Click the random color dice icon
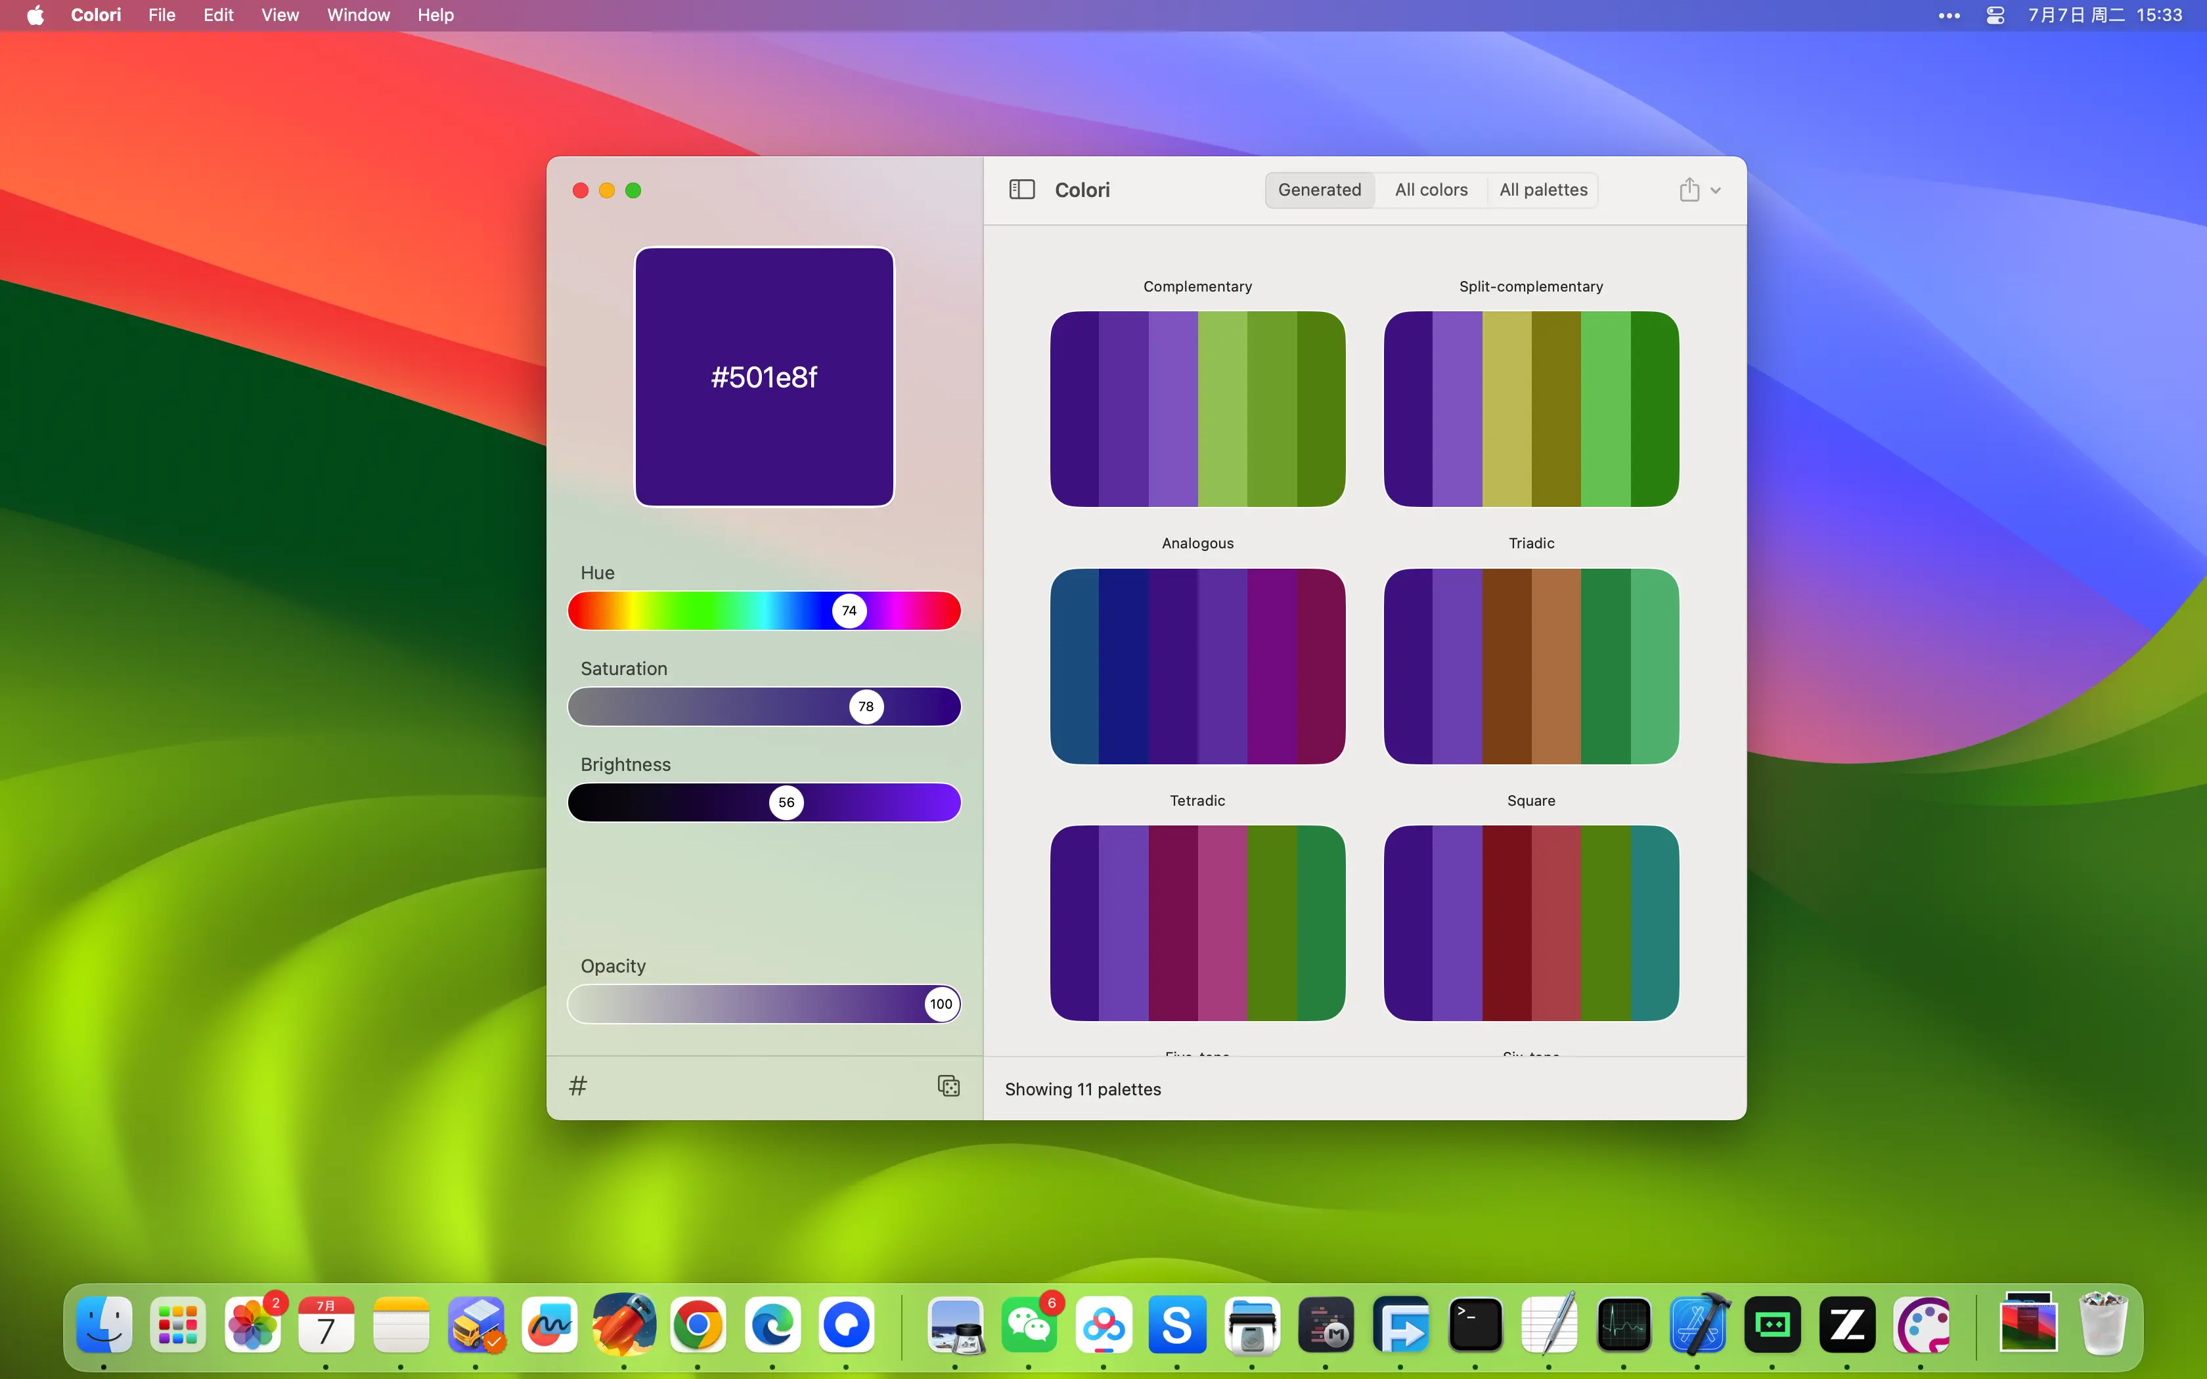Image resolution: width=2207 pixels, height=1379 pixels. point(948,1085)
